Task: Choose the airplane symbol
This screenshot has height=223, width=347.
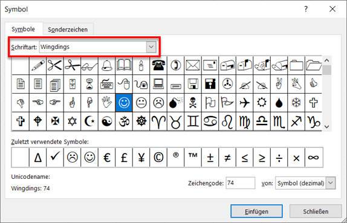Action: [x=245, y=103]
